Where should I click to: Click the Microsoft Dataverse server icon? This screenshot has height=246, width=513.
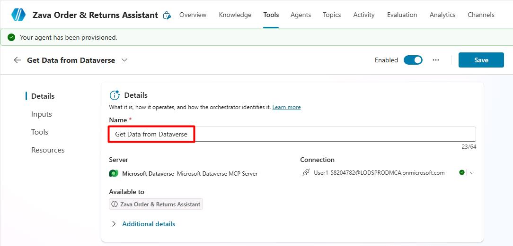(114, 174)
